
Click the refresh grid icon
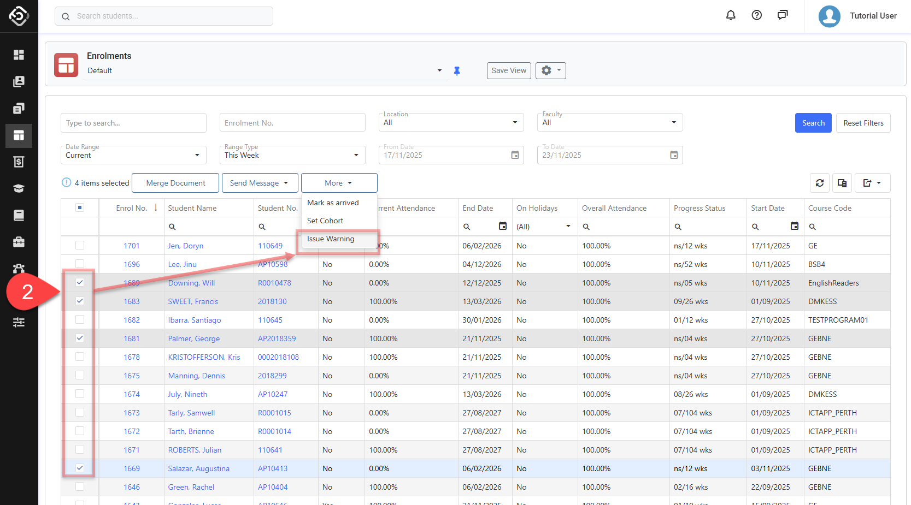[819, 183]
